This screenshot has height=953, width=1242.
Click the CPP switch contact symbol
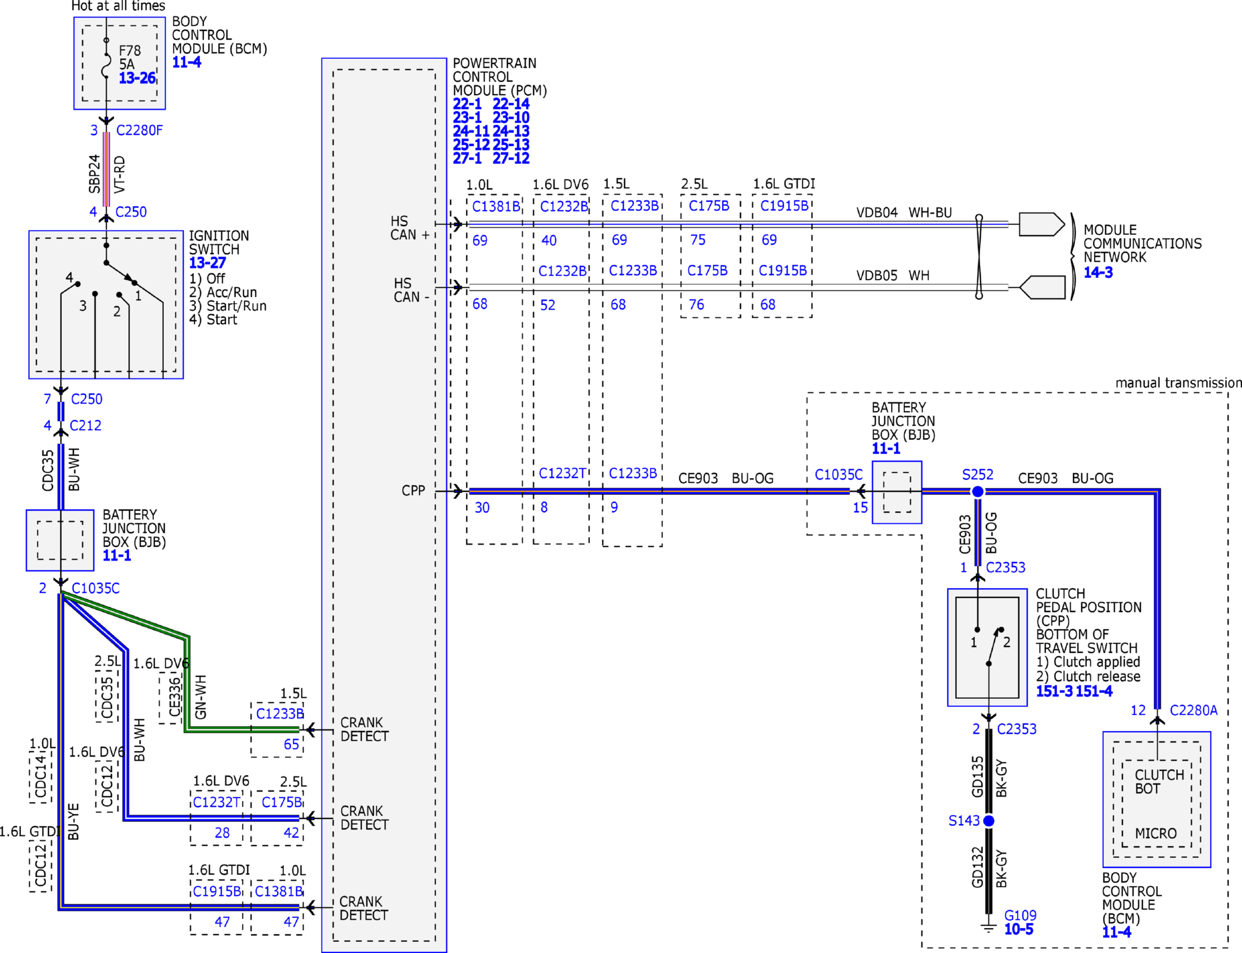989,646
